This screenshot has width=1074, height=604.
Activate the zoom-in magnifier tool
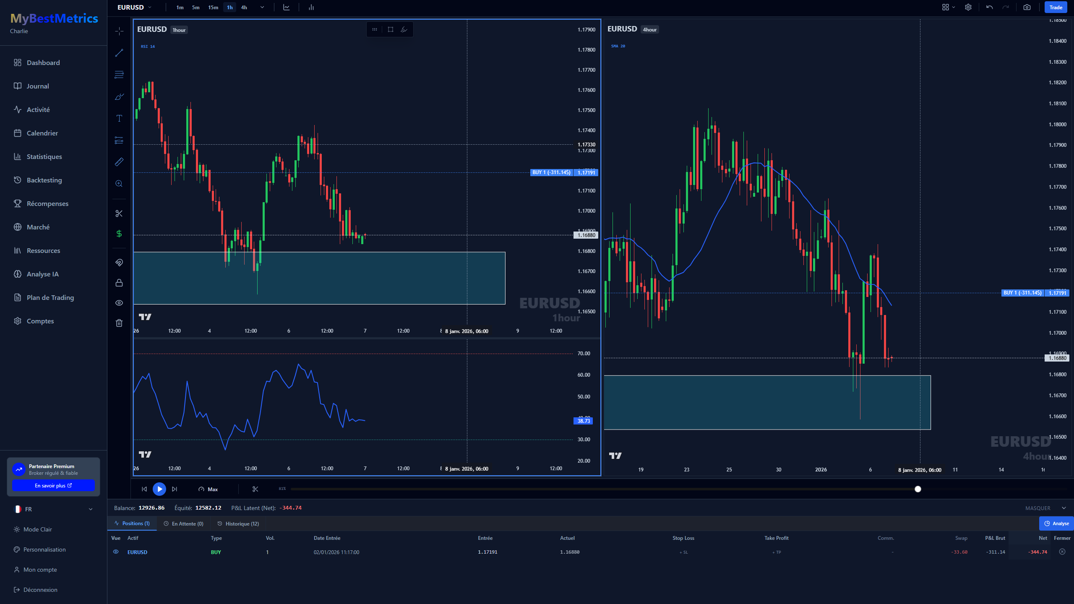(119, 184)
